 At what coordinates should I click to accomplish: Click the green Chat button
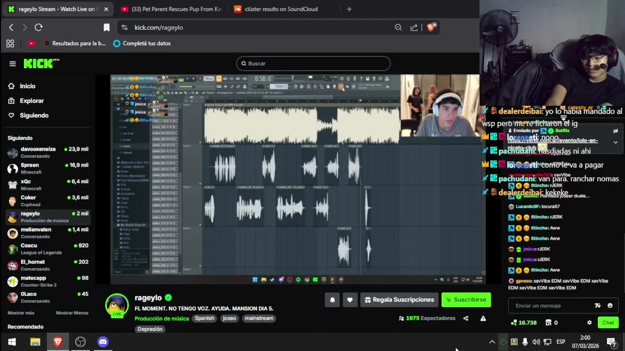tap(608, 323)
